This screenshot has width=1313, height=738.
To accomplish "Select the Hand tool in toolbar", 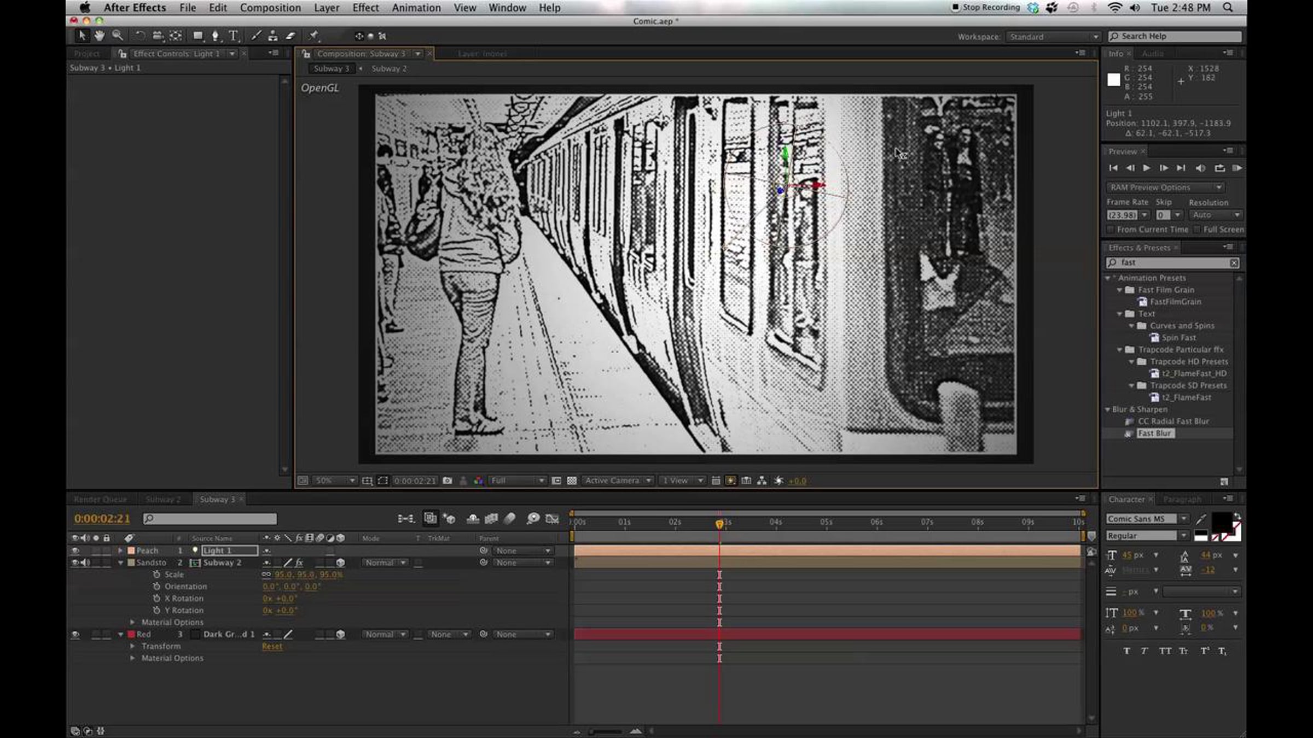I will coord(99,36).
